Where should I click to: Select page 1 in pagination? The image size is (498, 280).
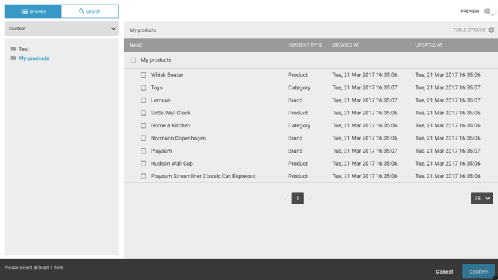[297, 199]
